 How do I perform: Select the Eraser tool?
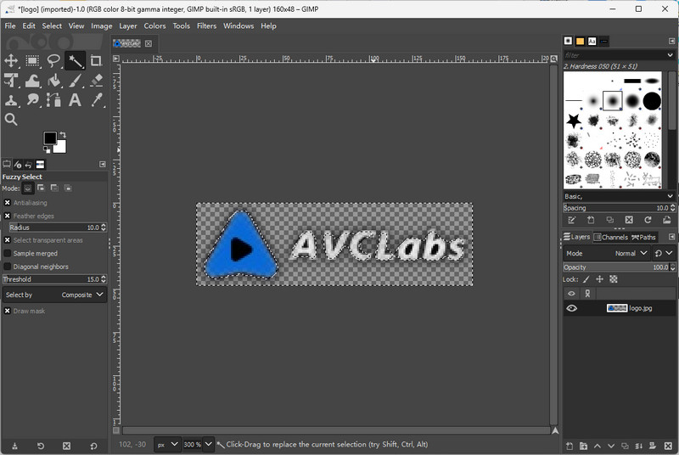click(x=96, y=81)
